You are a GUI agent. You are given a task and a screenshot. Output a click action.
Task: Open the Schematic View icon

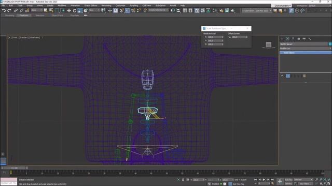point(209,10)
